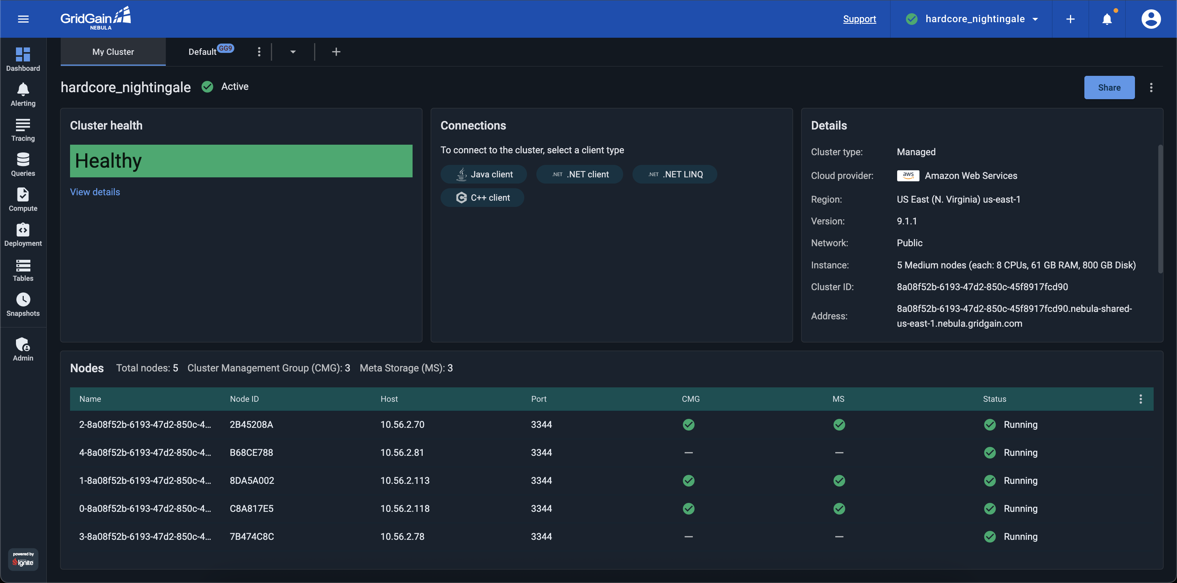The width and height of the screenshot is (1177, 583).
Task: Click the Region value US East
Action: (958, 199)
